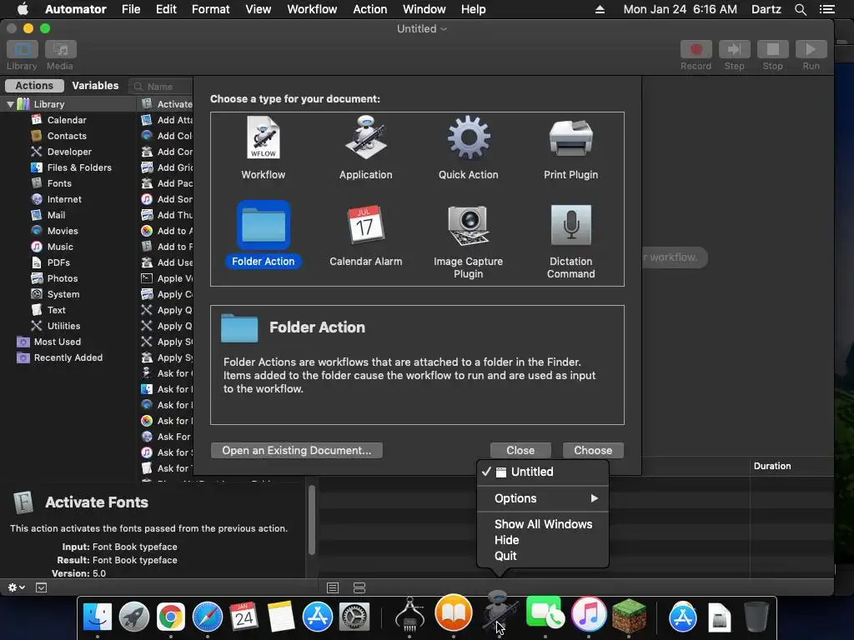Viewport: 854px width, 640px height.
Task: Switch to the Actions tab
Action: [34, 86]
